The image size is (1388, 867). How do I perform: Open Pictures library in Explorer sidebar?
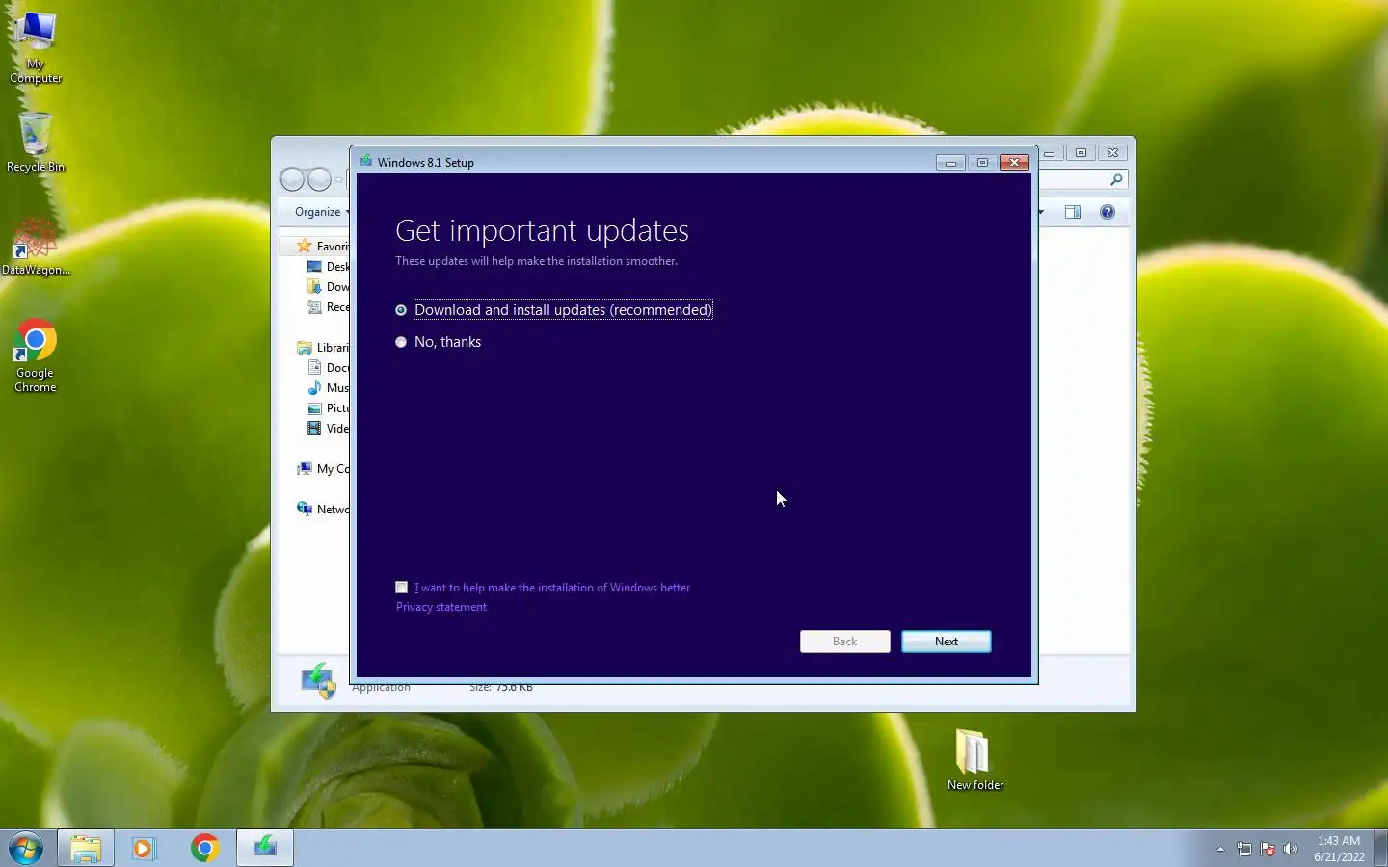pos(328,408)
